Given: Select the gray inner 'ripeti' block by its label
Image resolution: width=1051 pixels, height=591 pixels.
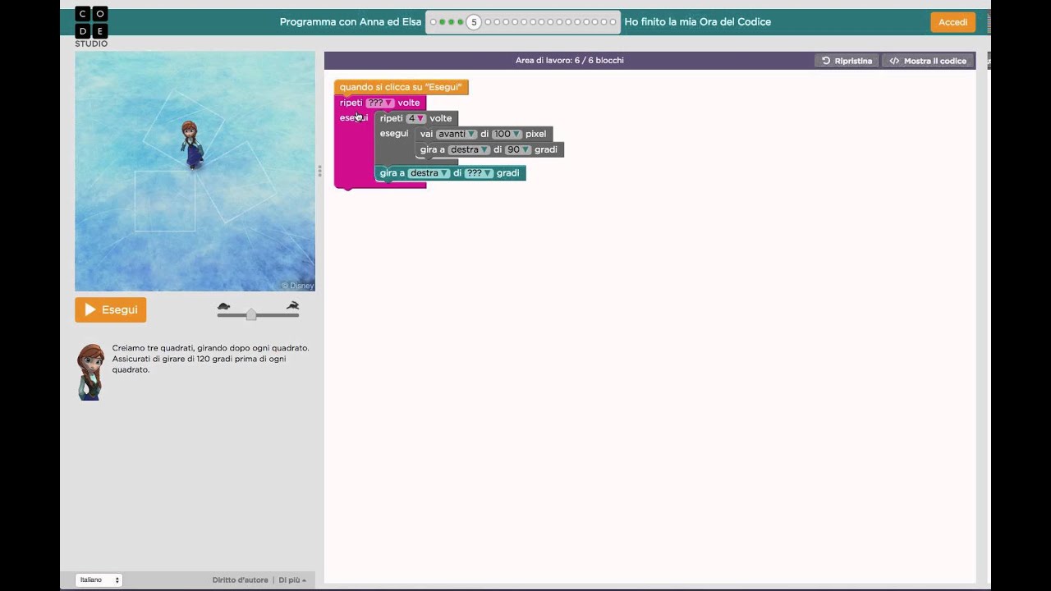Looking at the screenshot, I should 391,118.
